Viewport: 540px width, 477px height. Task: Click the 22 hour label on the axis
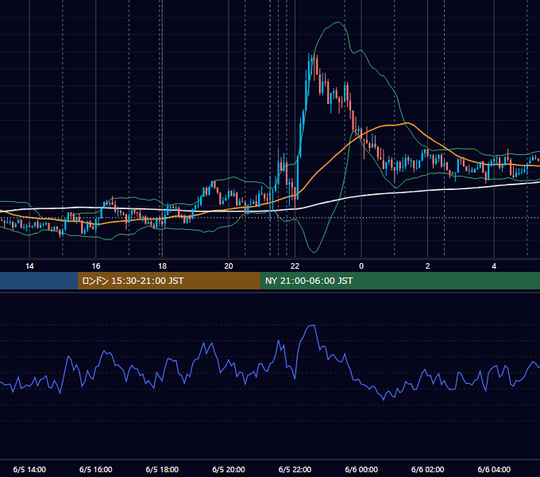click(295, 266)
